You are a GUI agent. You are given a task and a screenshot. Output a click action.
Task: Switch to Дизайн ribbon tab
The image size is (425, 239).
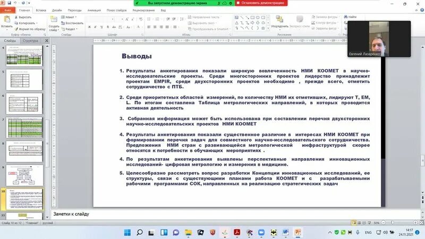pos(57,10)
